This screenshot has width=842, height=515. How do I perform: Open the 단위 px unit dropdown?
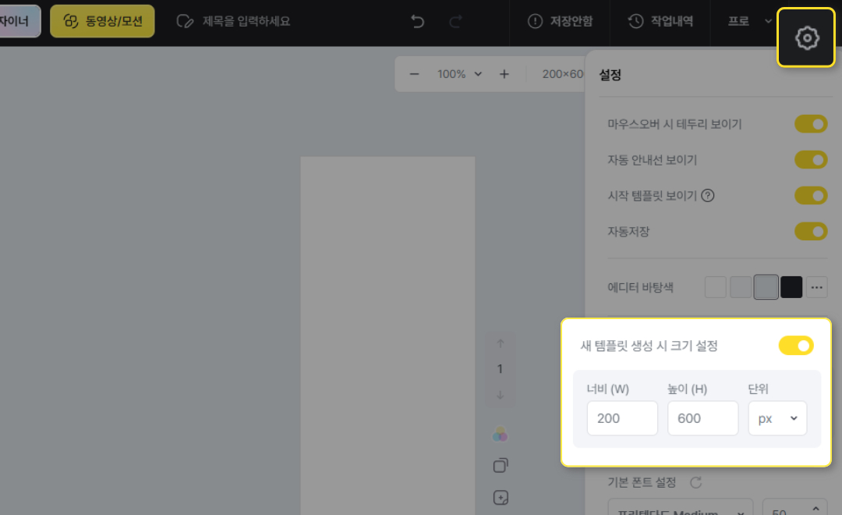pyautogui.click(x=777, y=418)
